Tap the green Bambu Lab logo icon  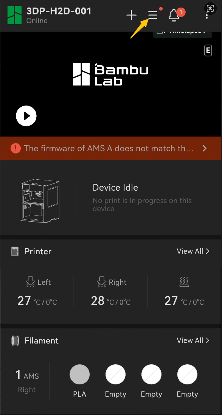[x=14, y=15]
